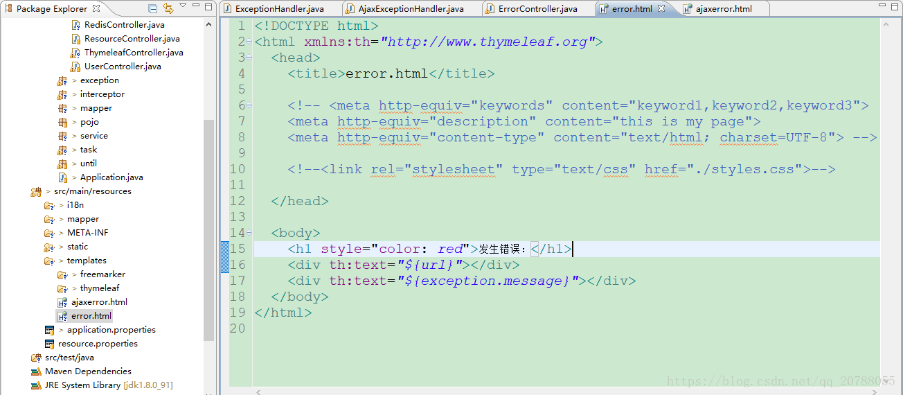Click the interceptor package icon
903x395 pixels.
tap(63, 94)
